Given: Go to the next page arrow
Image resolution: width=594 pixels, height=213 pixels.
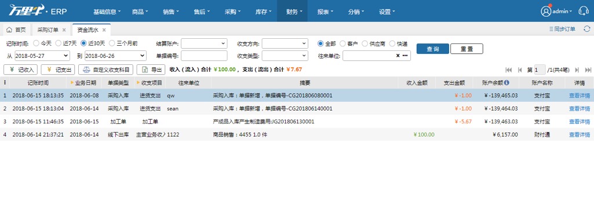Looking at the screenshot, I should (577, 69).
